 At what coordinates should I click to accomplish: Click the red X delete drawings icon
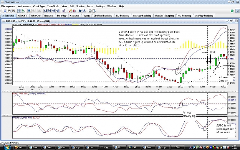coord(74,11)
